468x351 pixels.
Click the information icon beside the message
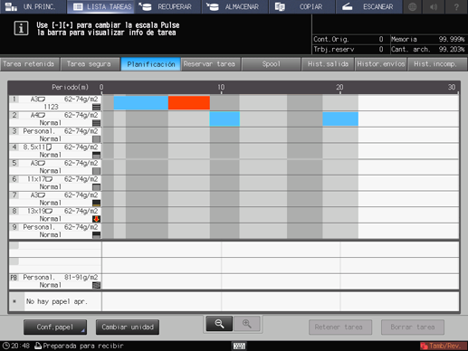pos(21,28)
